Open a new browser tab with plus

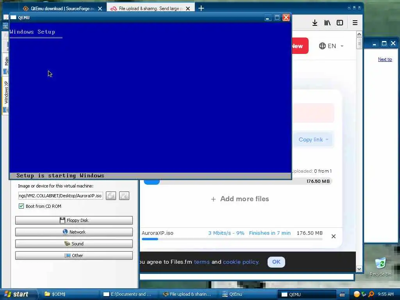coord(201,8)
